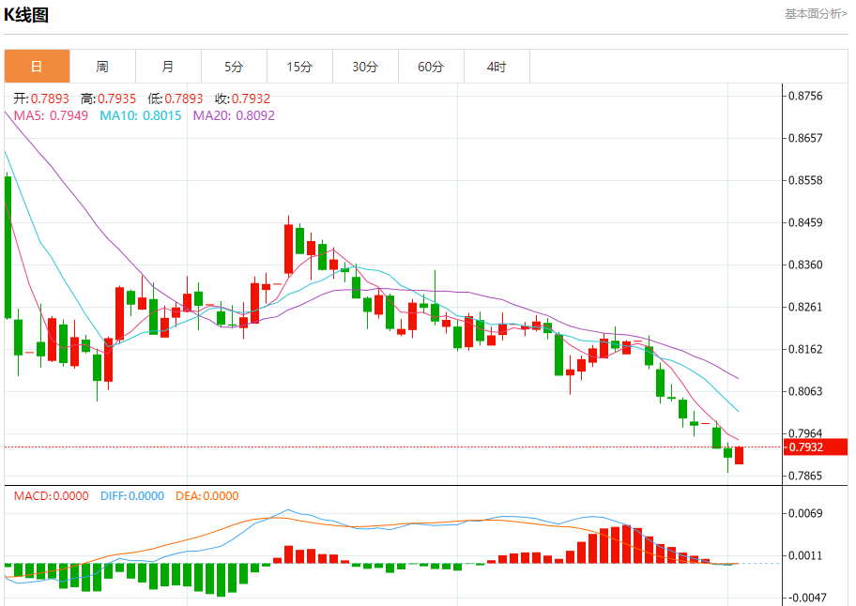Click the 高:0.7935 high price
The width and height of the screenshot is (856, 606).
click(x=108, y=98)
